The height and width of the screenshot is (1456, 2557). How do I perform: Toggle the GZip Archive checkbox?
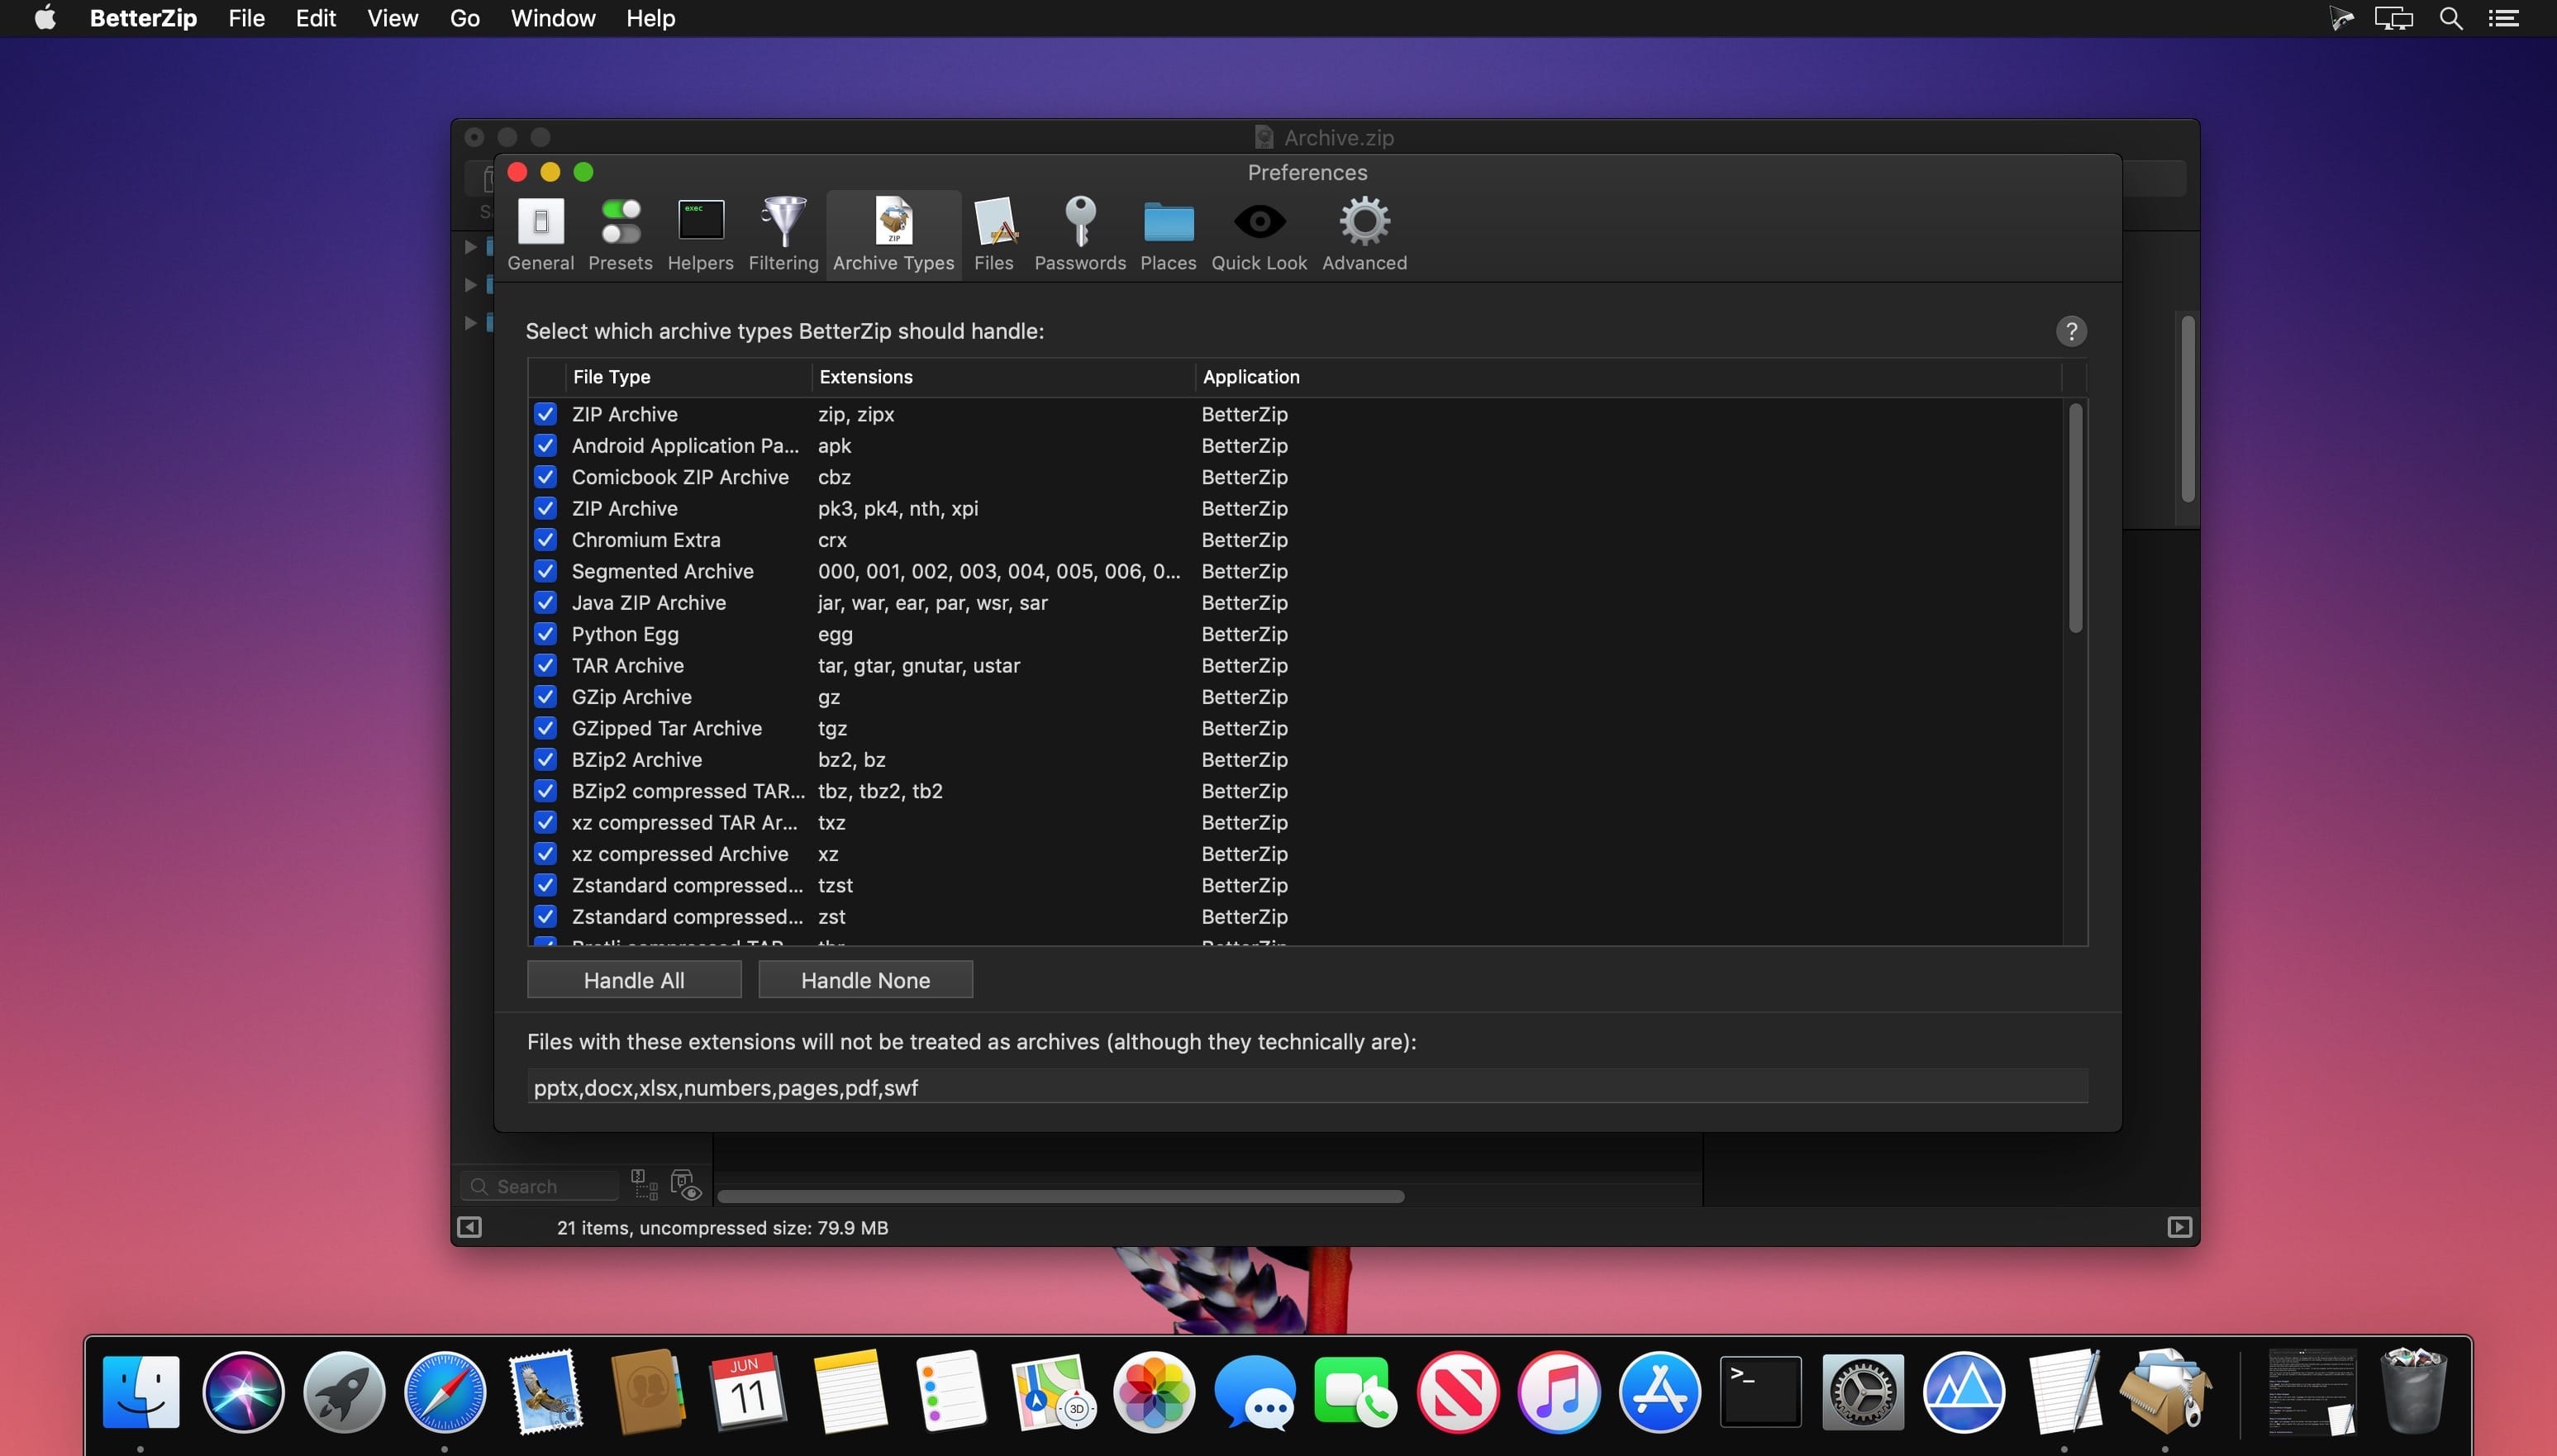coord(545,697)
